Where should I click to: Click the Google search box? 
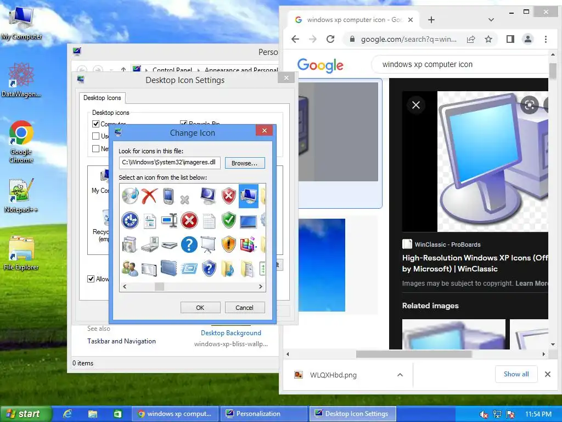pyautogui.click(x=460, y=65)
